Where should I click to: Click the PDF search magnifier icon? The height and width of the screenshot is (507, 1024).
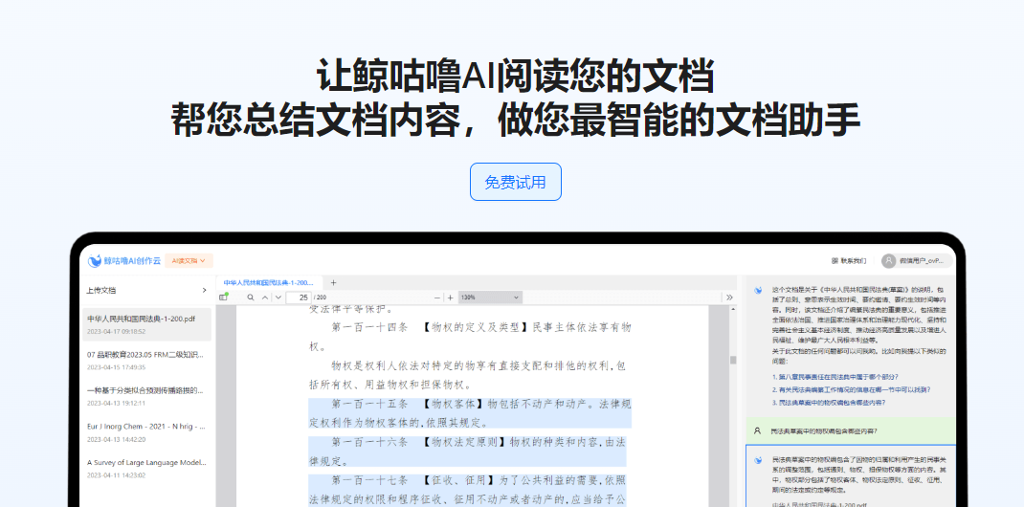(250, 297)
